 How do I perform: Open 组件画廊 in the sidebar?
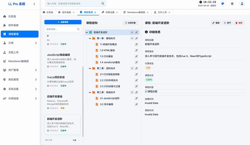(20, 25)
